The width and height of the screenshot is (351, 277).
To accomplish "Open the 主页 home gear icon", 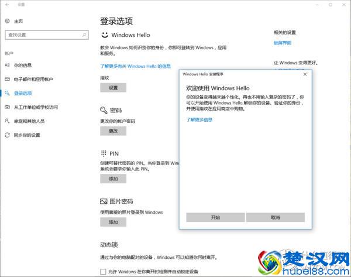I will [7, 21].
